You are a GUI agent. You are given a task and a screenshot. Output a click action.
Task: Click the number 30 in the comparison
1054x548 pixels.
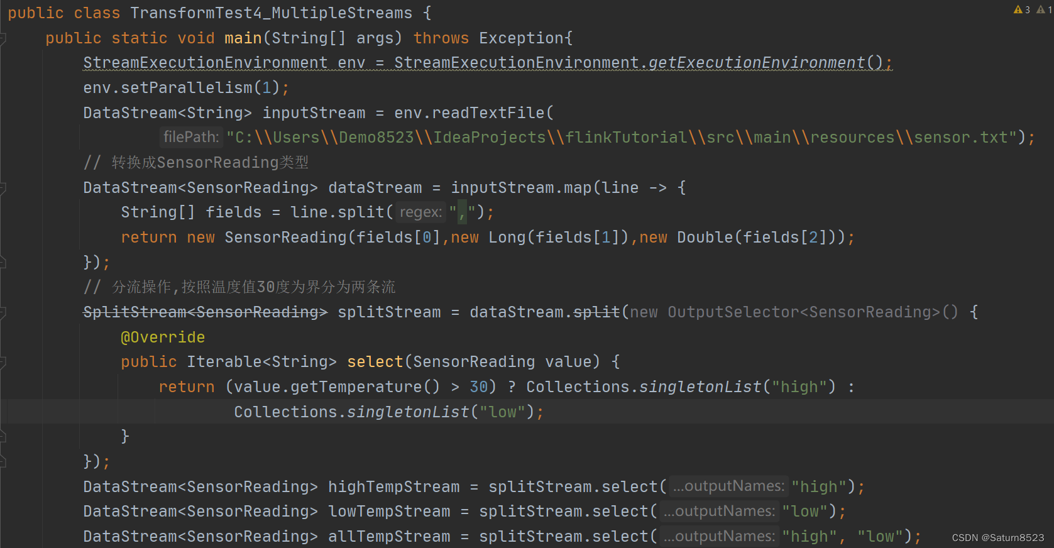[479, 387]
